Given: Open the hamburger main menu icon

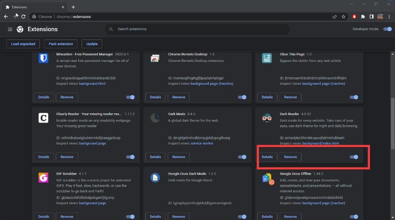Looking at the screenshot, I should (10, 29).
